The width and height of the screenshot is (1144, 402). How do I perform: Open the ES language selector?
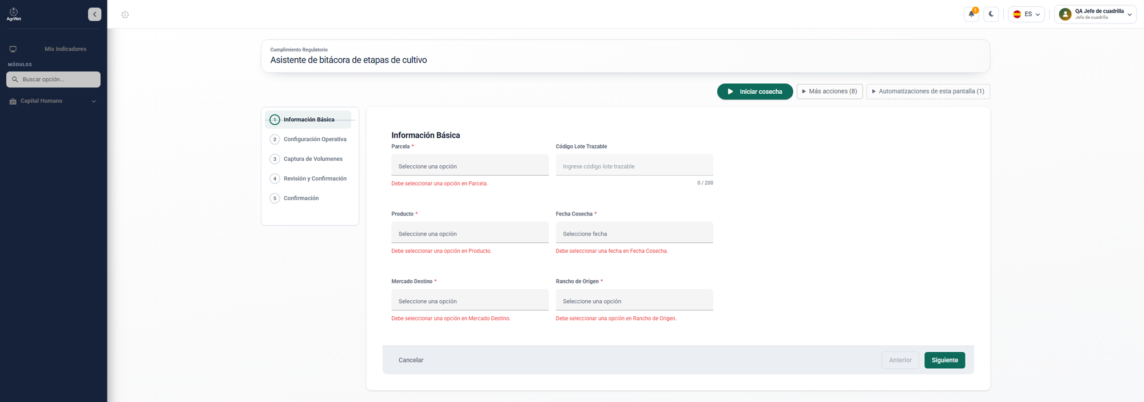1026,14
